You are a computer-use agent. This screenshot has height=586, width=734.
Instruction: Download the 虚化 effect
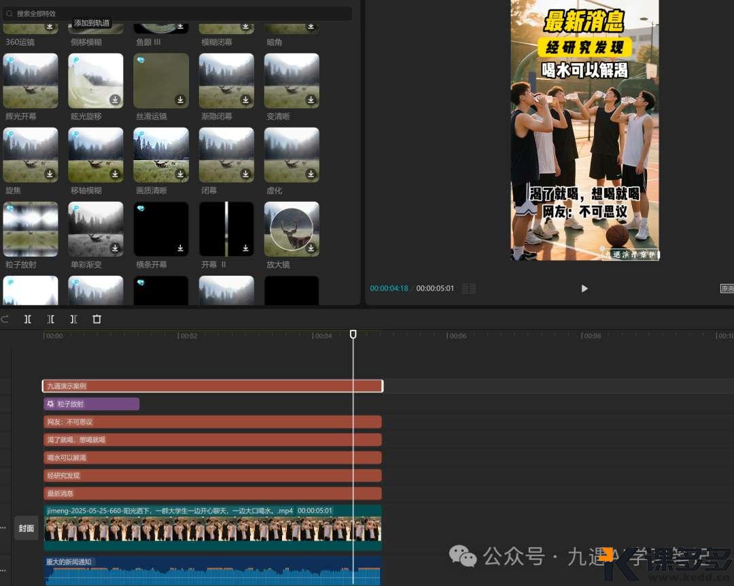point(311,174)
